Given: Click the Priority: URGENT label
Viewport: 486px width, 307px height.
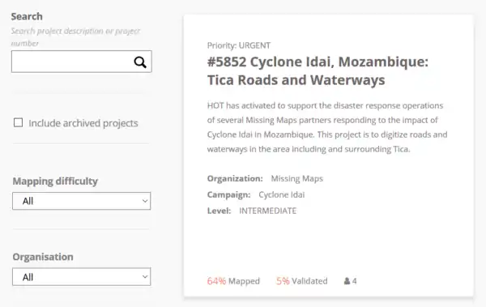Looking at the screenshot, I should (239, 45).
